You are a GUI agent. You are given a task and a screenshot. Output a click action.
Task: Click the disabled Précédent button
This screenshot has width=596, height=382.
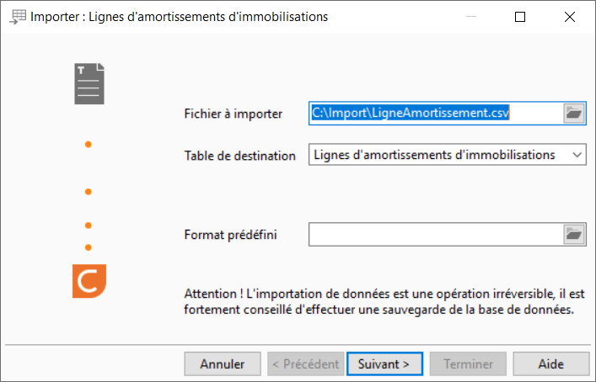(306, 364)
